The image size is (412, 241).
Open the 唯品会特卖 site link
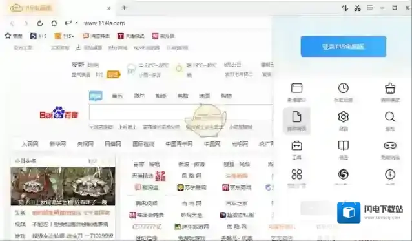147,215
